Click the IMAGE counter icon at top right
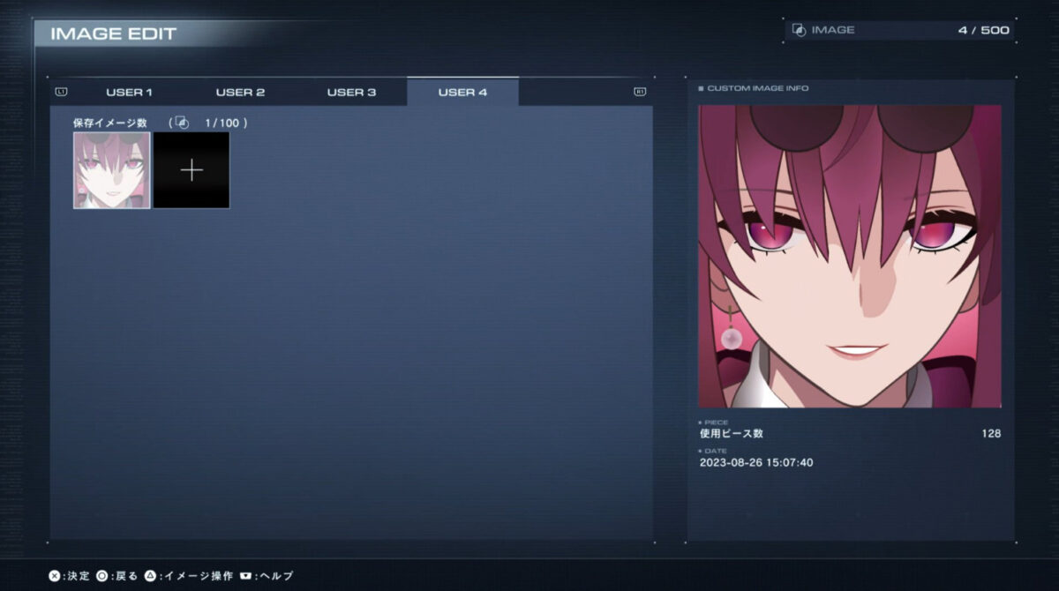This screenshot has height=591, width=1059. 799,30
